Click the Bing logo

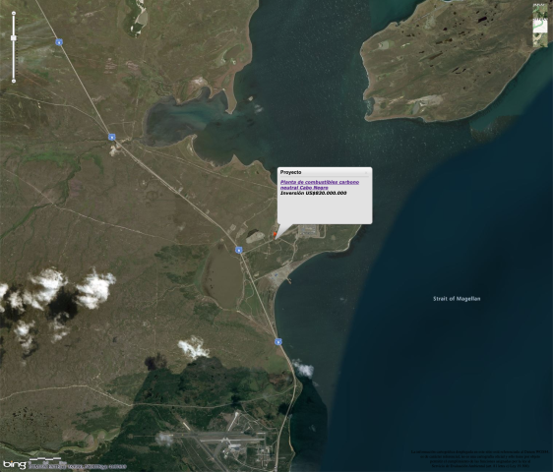coord(15,464)
